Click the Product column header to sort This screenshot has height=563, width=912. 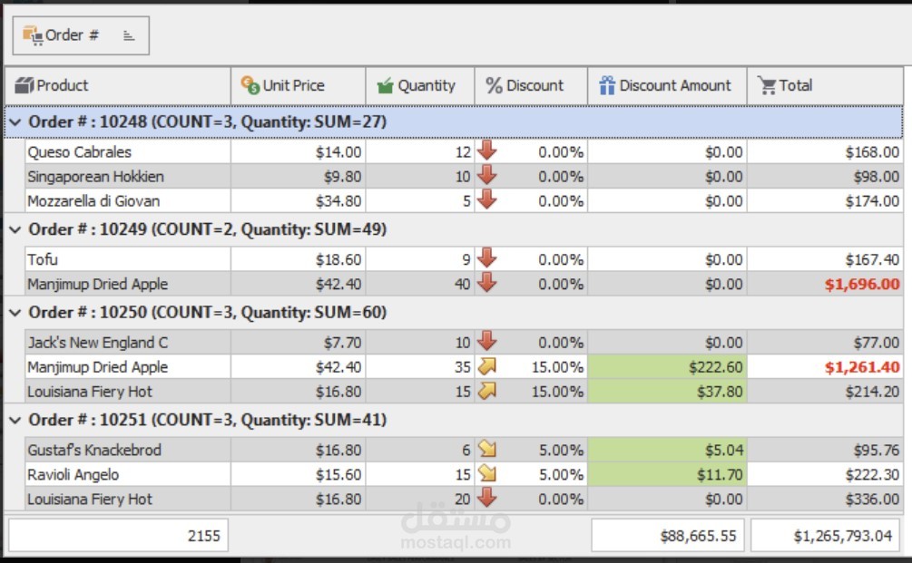coord(118,85)
